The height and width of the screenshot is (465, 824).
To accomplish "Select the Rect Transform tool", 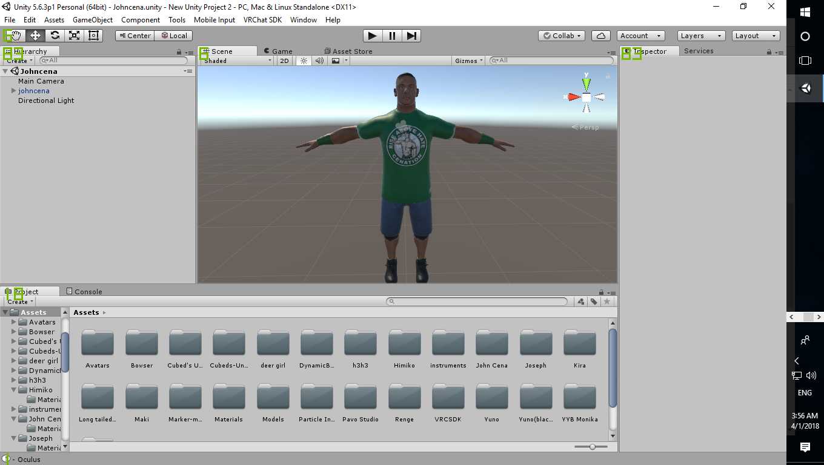I will coord(93,36).
